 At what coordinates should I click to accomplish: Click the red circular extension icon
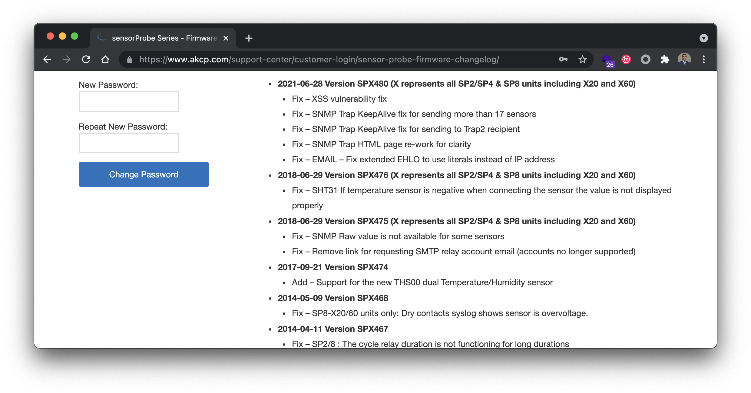click(x=626, y=59)
